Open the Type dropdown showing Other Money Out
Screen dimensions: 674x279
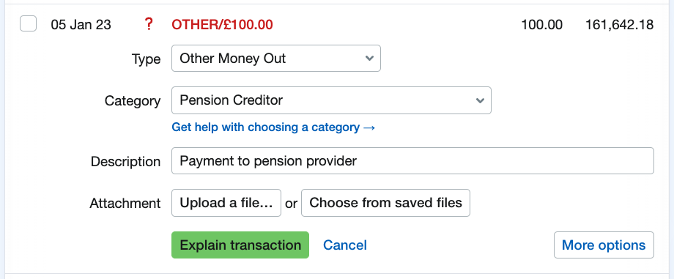(x=276, y=58)
